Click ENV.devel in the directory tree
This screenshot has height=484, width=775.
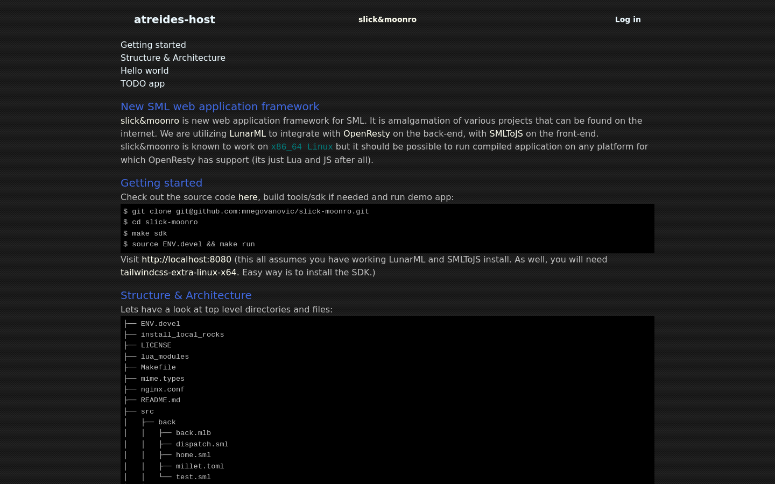coord(160,324)
